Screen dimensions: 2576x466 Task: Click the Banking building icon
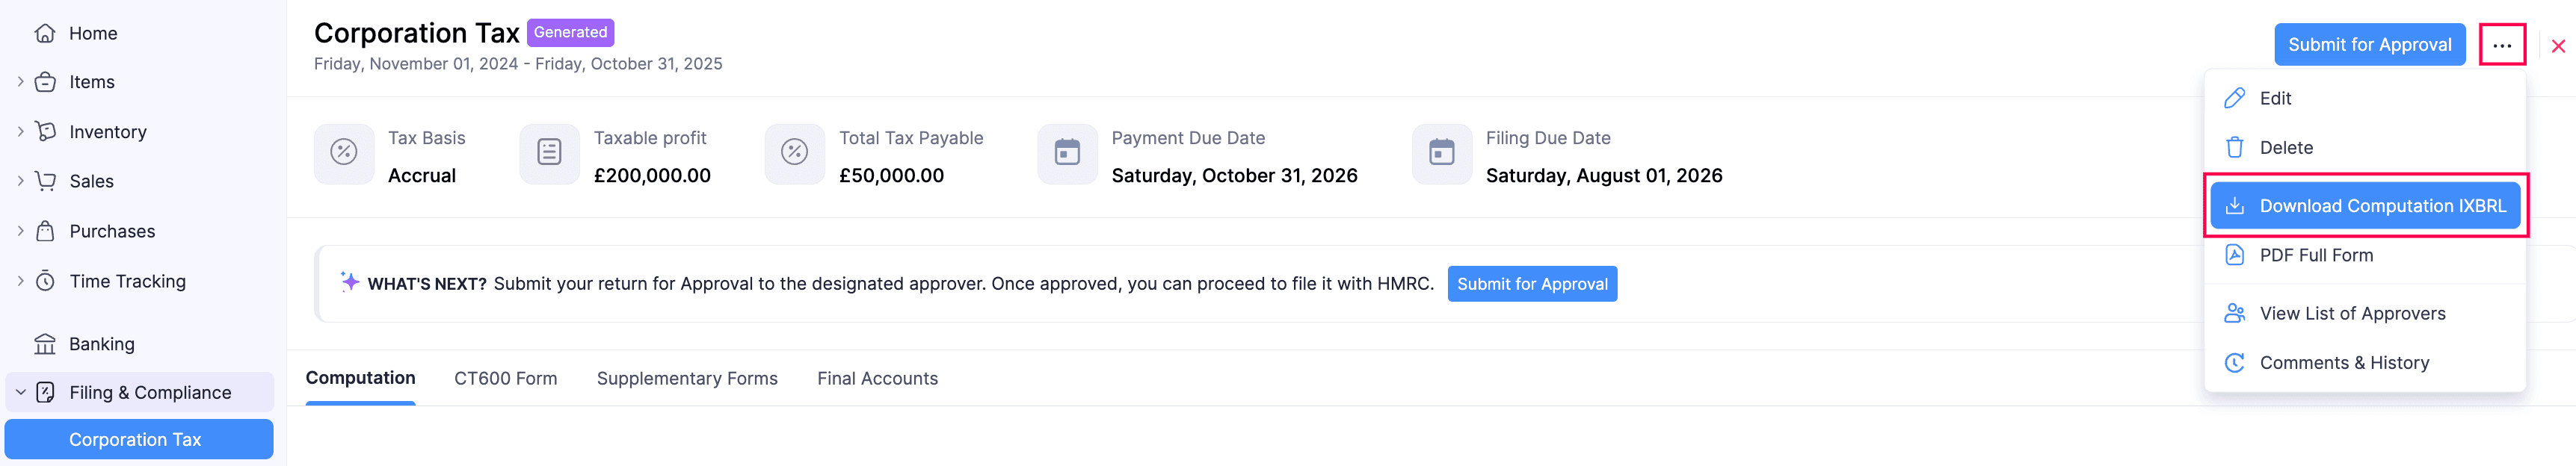[x=45, y=344]
